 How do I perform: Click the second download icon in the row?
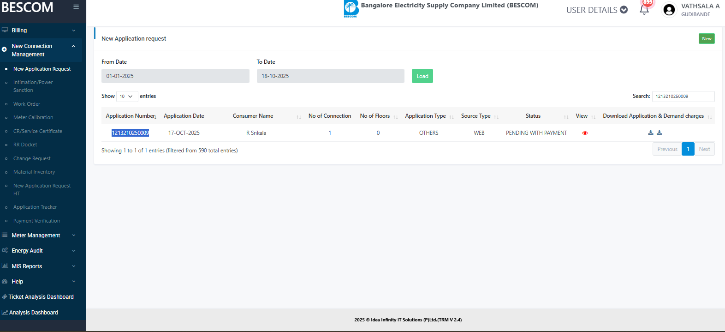[x=660, y=133]
